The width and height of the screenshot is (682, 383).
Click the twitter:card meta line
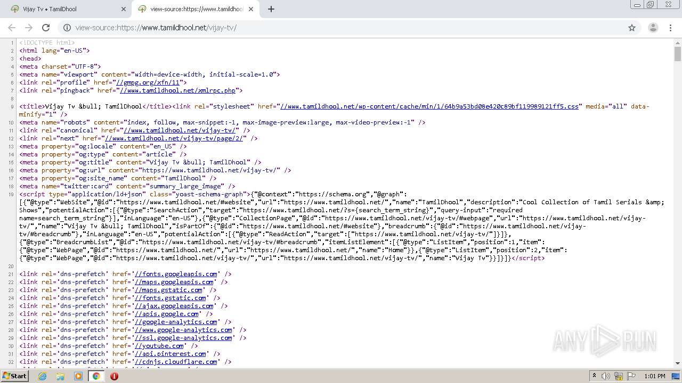pyautogui.click(x=127, y=186)
